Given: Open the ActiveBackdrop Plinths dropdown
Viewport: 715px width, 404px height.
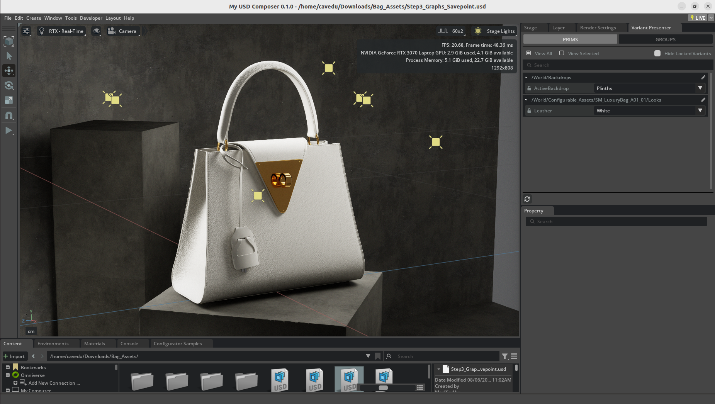Looking at the screenshot, I should pyautogui.click(x=649, y=88).
